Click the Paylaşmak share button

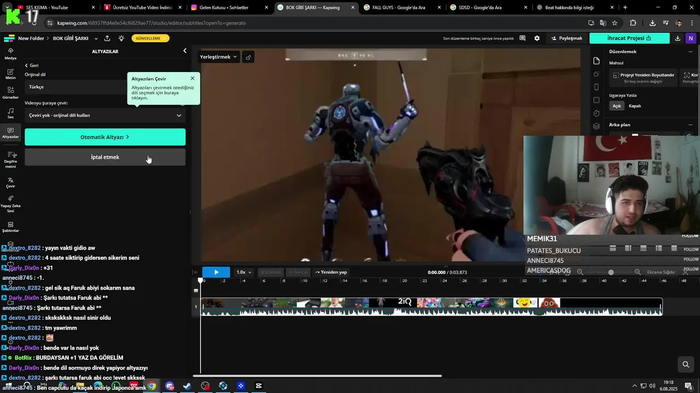point(567,38)
